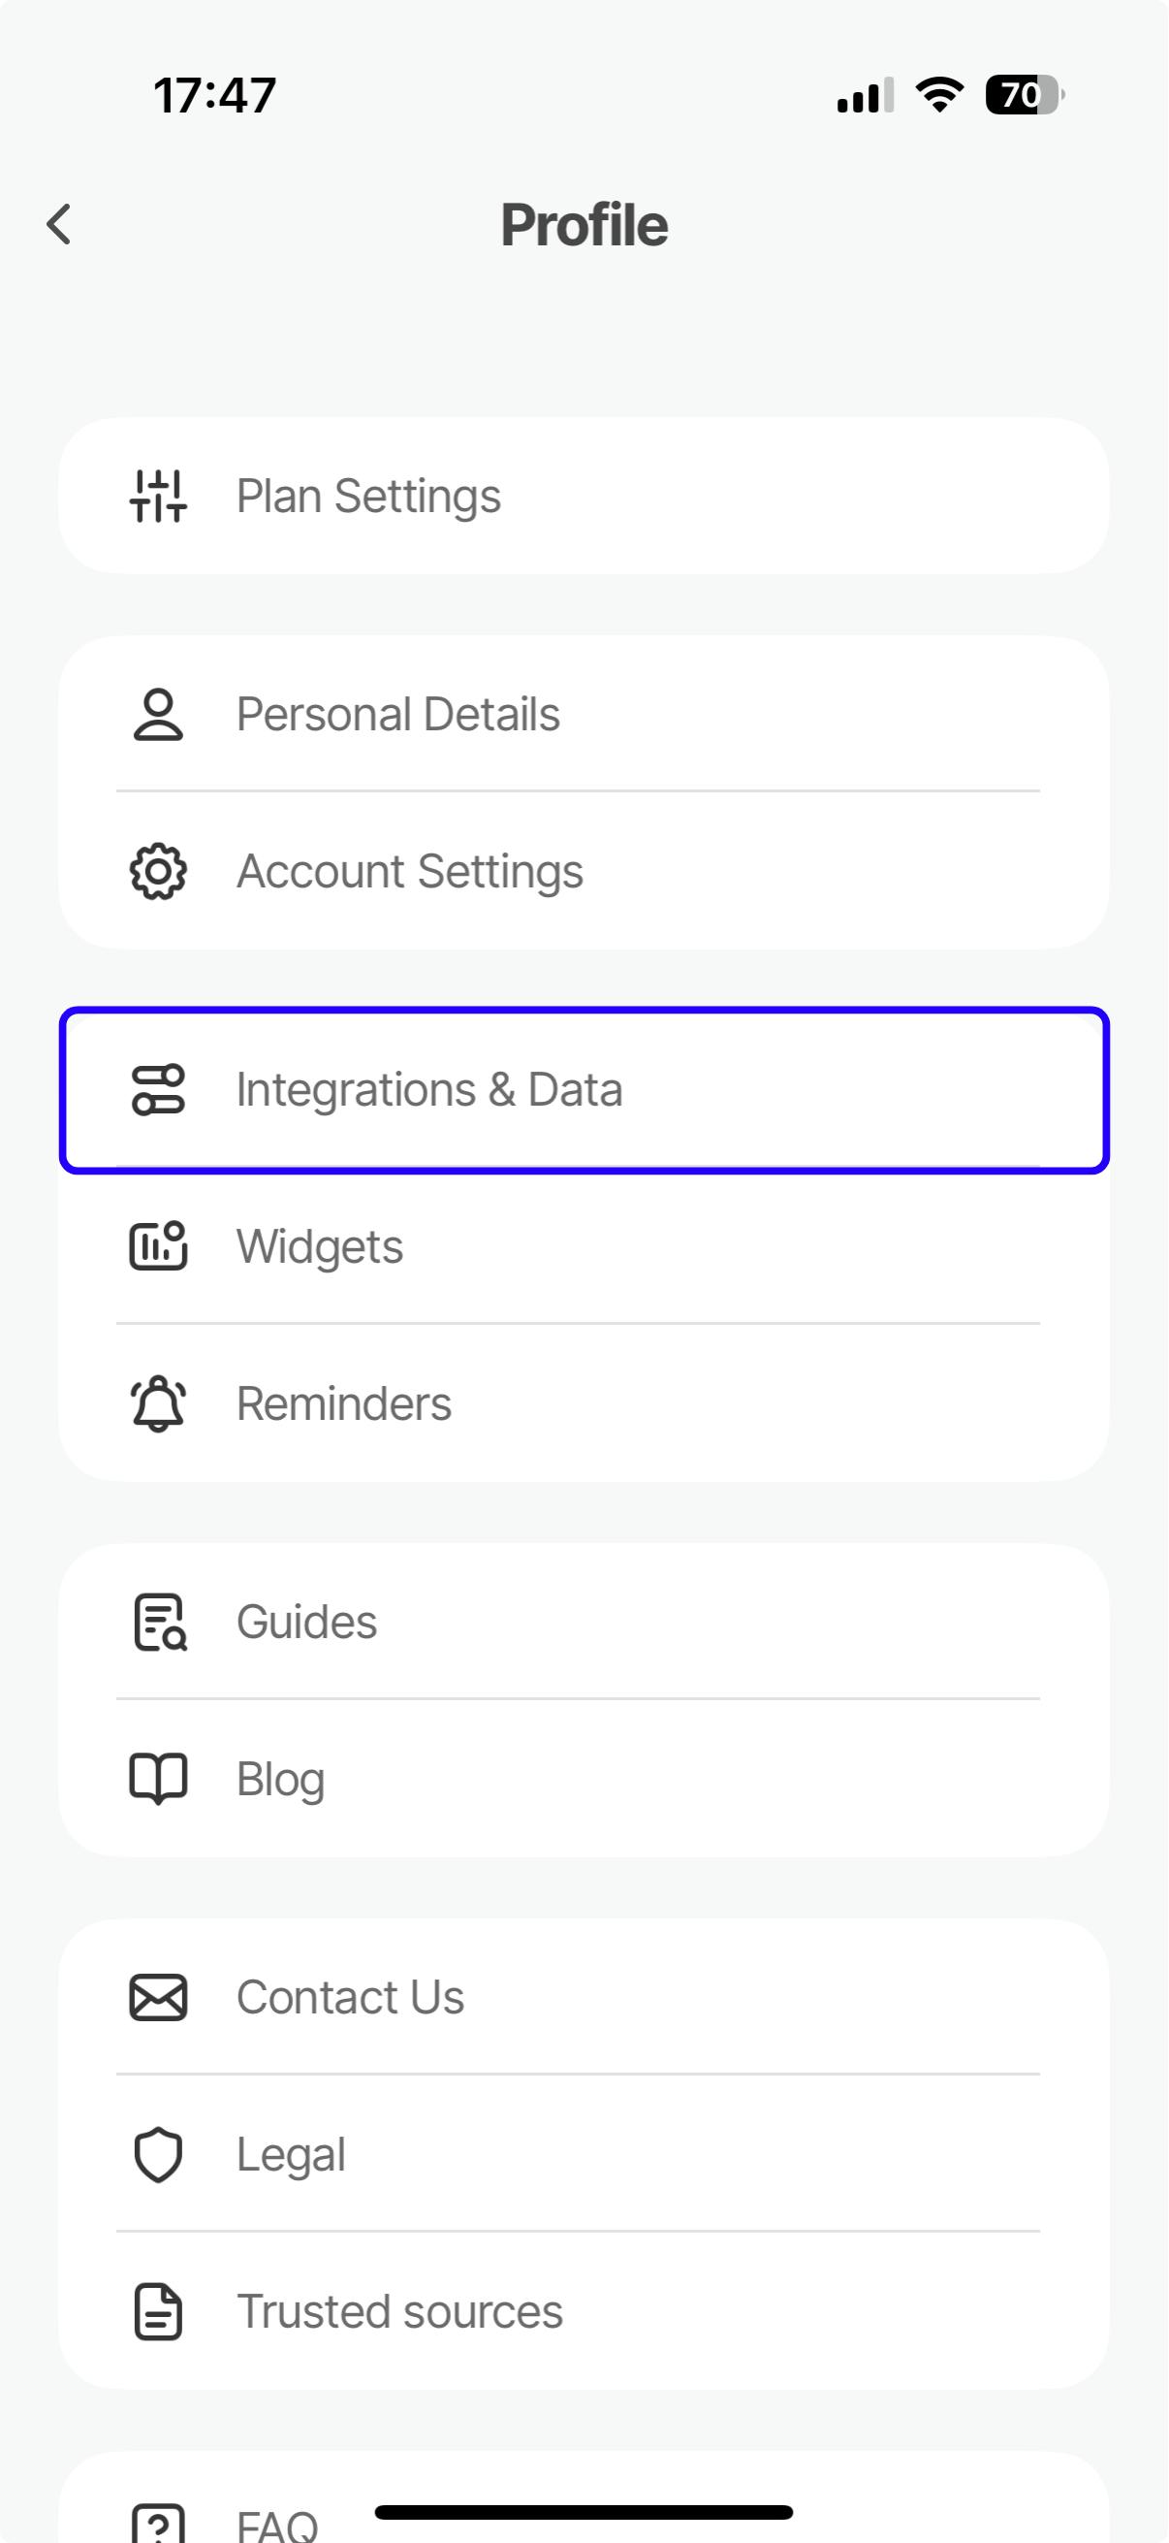Open Plan Settings
The width and height of the screenshot is (1169, 2543).
tap(582, 496)
